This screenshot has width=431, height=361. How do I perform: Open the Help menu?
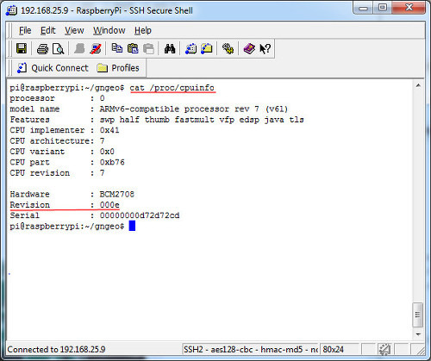143,30
